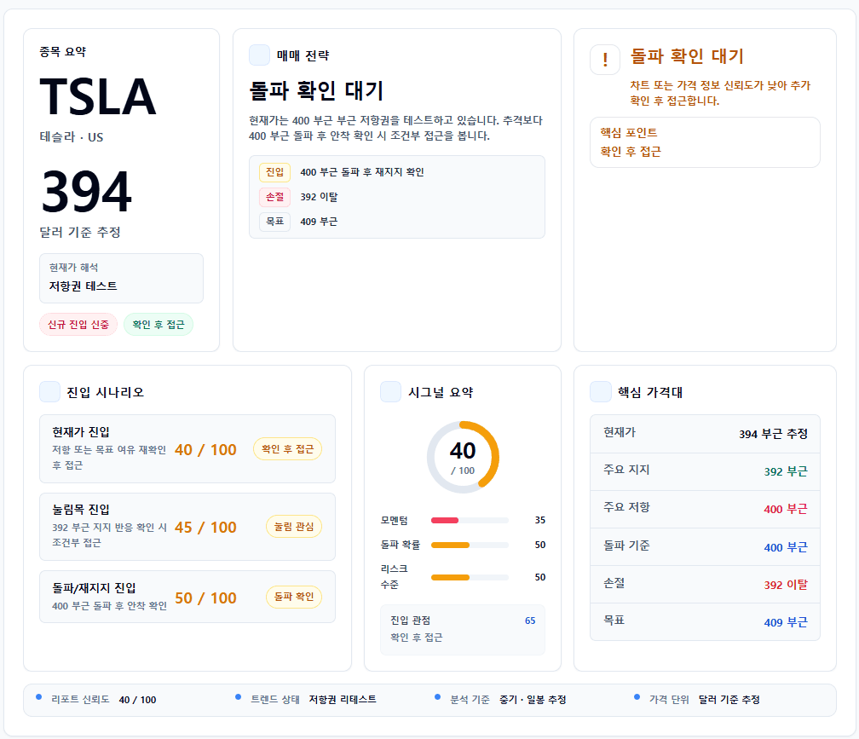Click the large 394 price

tap(87, 192)
